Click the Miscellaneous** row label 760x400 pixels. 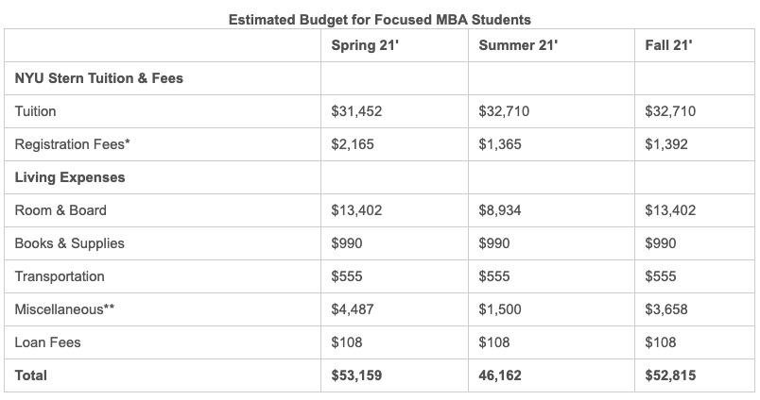65,309
